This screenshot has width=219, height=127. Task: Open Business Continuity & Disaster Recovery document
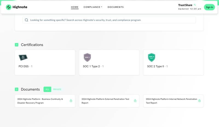(45, 101)
